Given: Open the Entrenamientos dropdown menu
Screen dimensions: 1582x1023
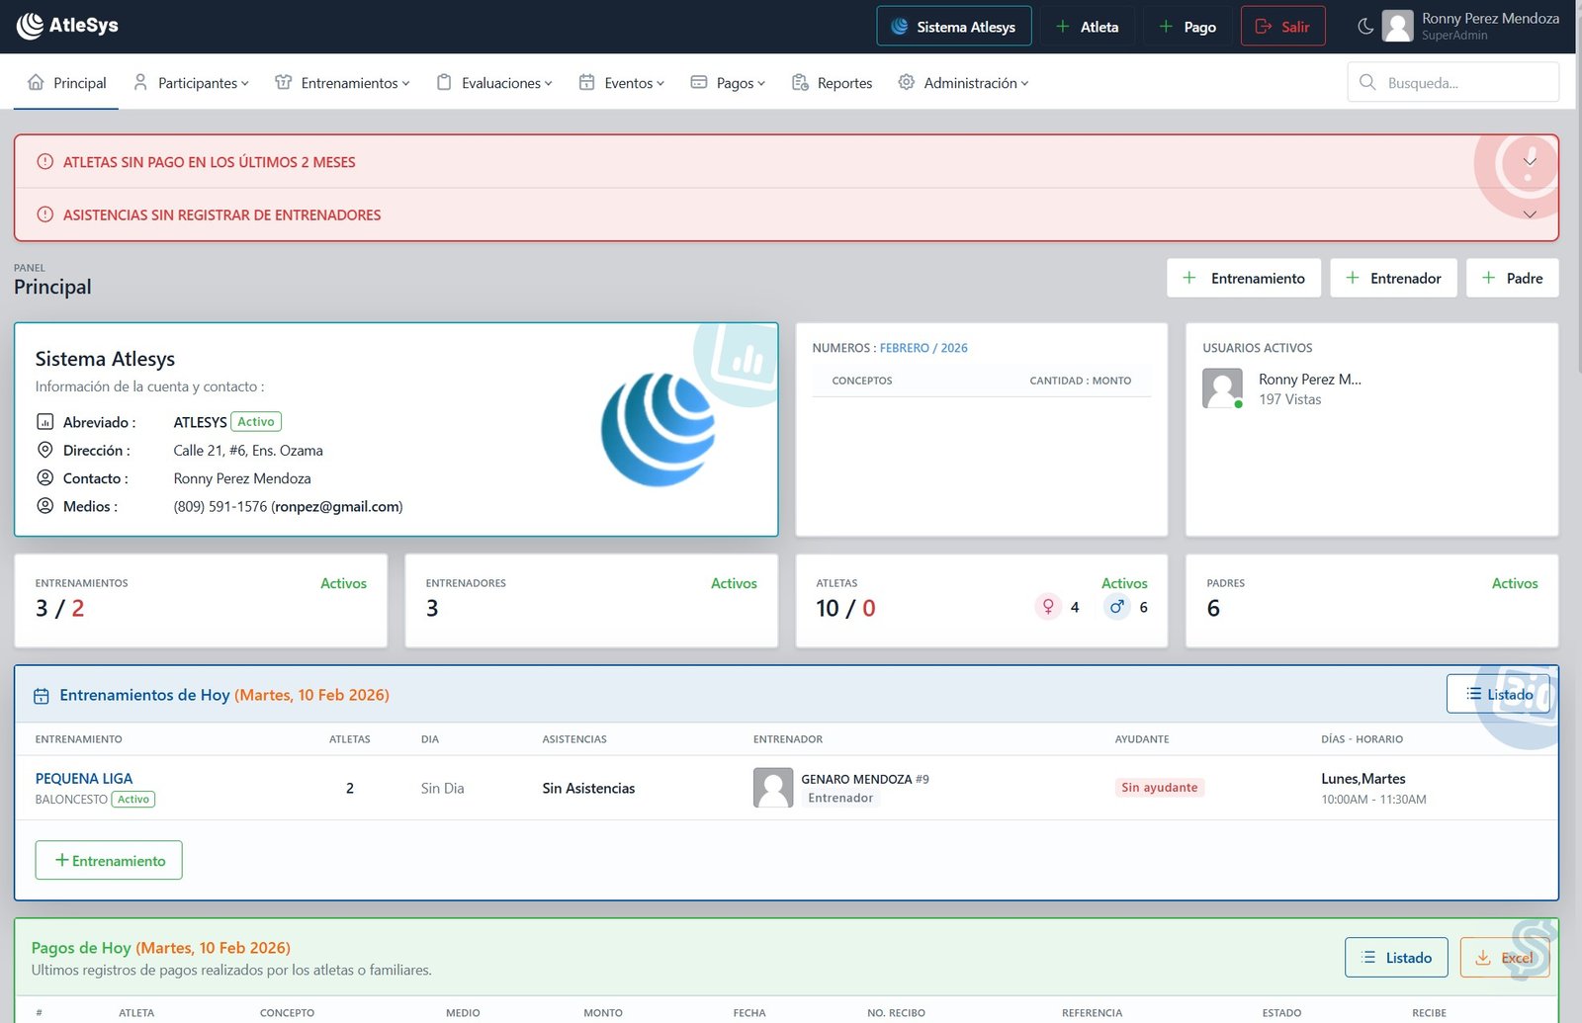Looking at the screenshot, I should coord(342,83).
